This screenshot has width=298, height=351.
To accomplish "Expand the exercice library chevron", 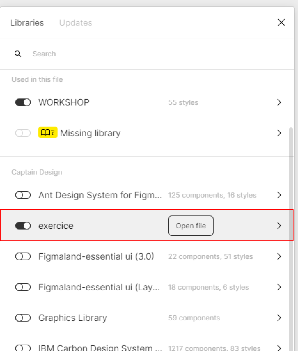I will [279, 226].
